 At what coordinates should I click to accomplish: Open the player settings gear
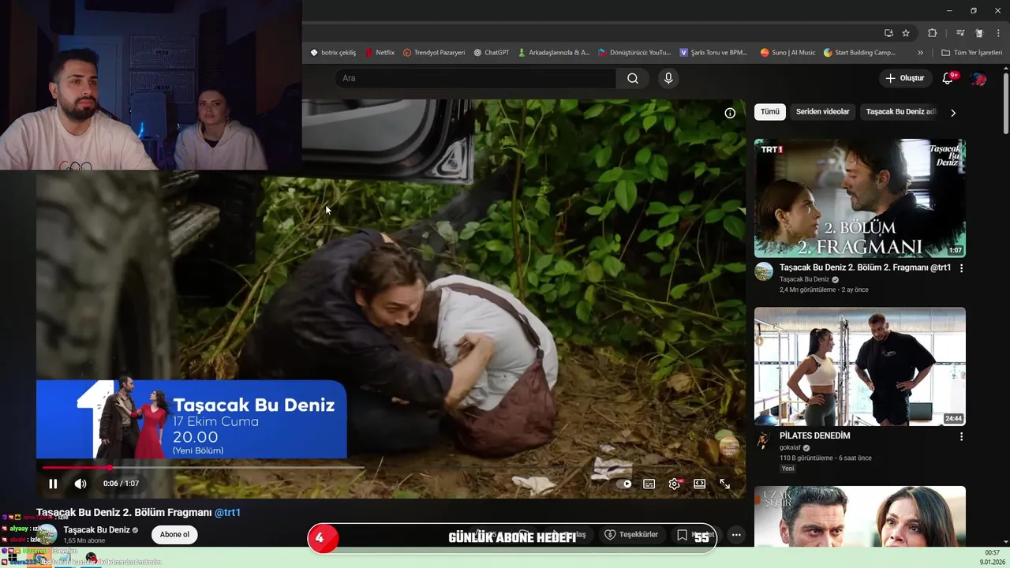coord(675,484)
